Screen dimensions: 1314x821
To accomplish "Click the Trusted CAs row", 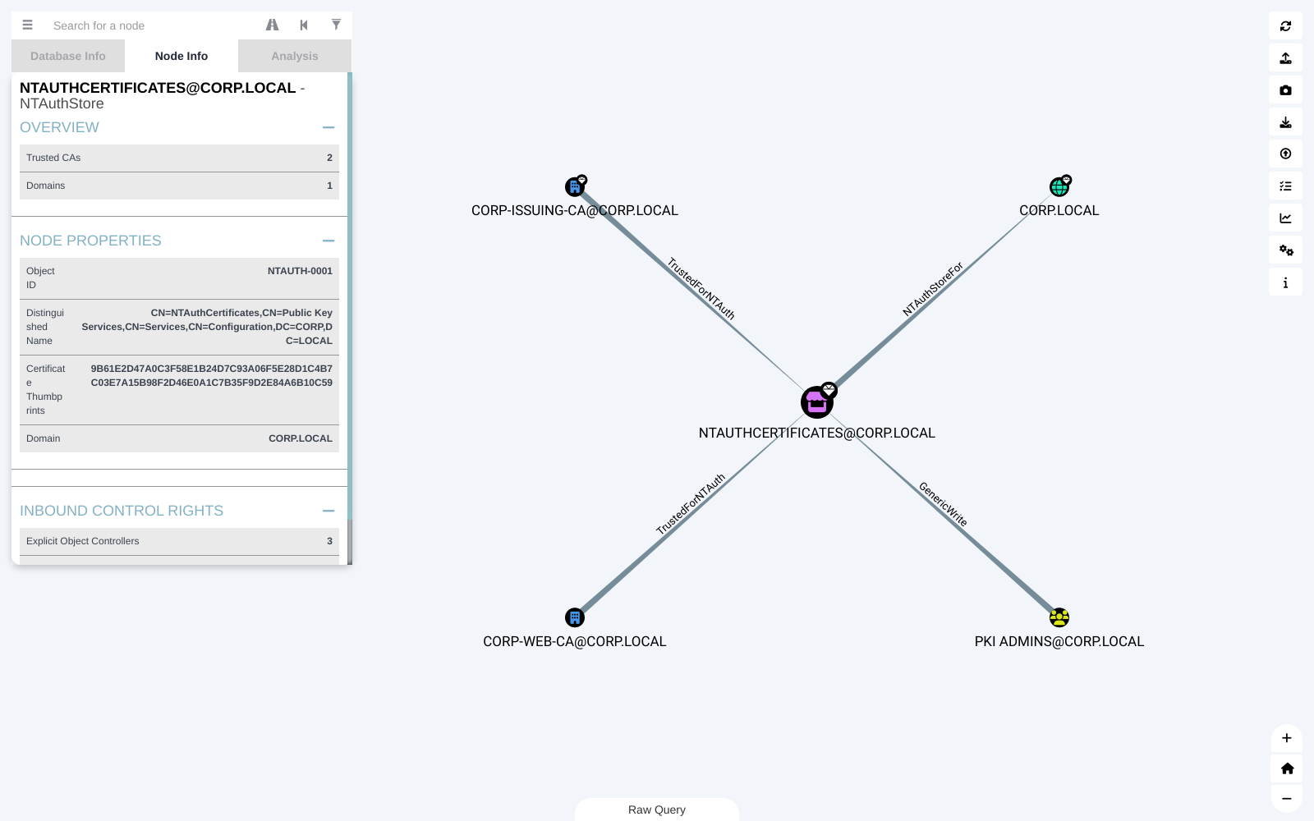I will (x=179, y=158).
